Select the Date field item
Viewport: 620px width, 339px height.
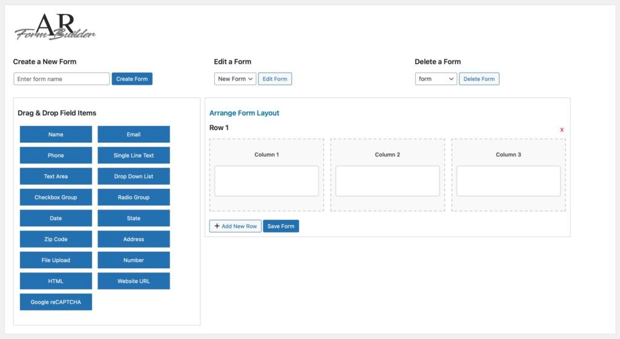point(56,218)
